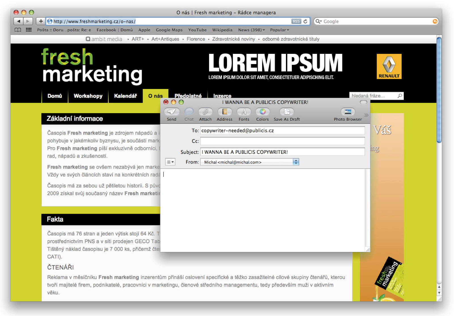Open the Address book icon
This screenshot has width=454, height=316.
pos(224,112)
